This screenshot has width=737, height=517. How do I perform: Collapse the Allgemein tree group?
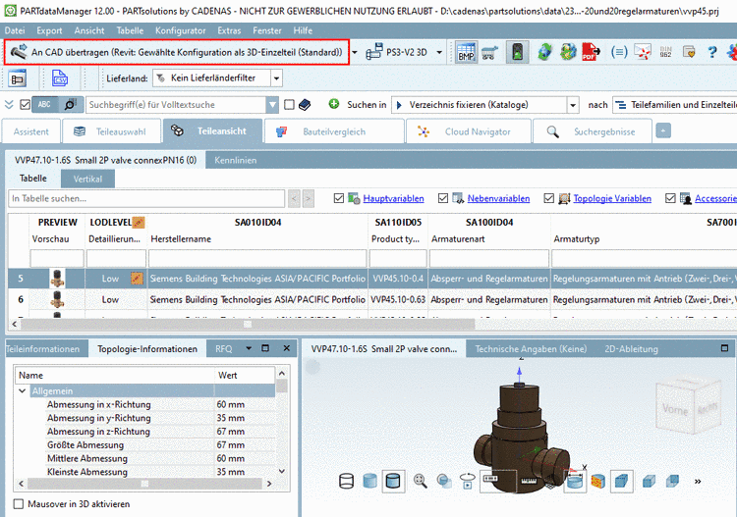pos(22,390)
